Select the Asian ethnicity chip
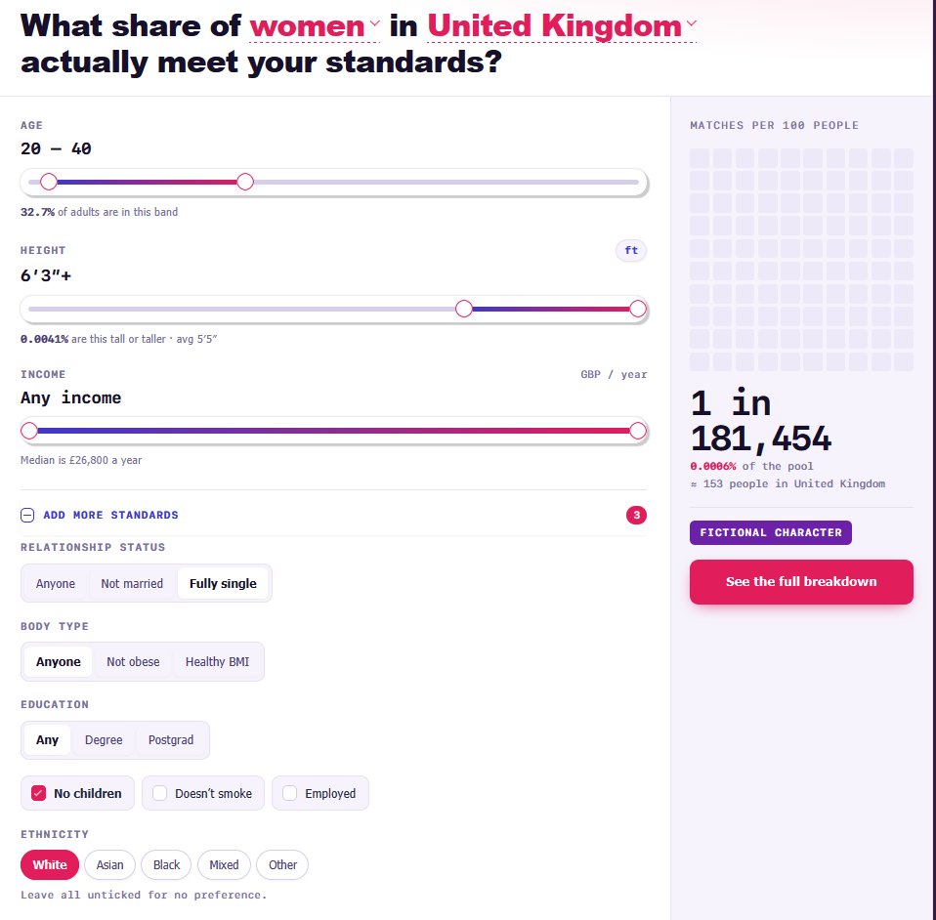936x920 pixels. [109, 864]
